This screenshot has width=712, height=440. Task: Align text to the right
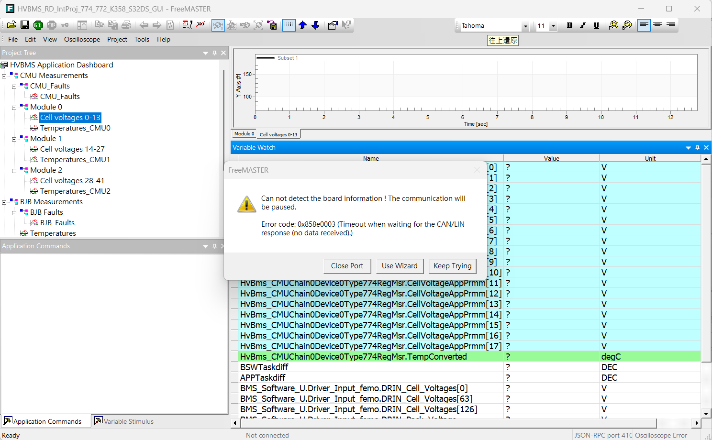click(x=671, y=25)
